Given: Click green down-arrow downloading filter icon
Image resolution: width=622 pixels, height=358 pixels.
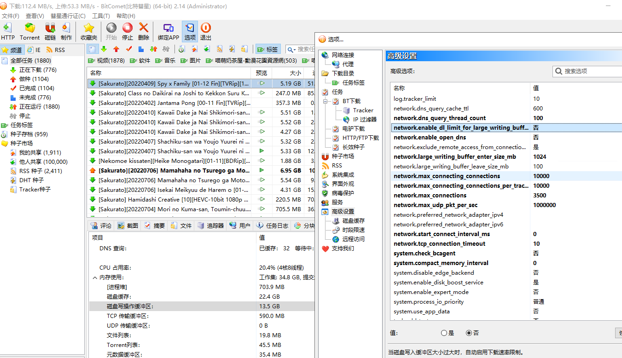Looking at the screenshot, I should [x=104, y=49].
